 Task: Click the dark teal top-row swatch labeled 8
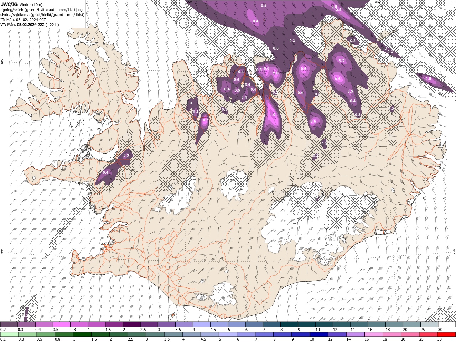(x=289, y=325)
